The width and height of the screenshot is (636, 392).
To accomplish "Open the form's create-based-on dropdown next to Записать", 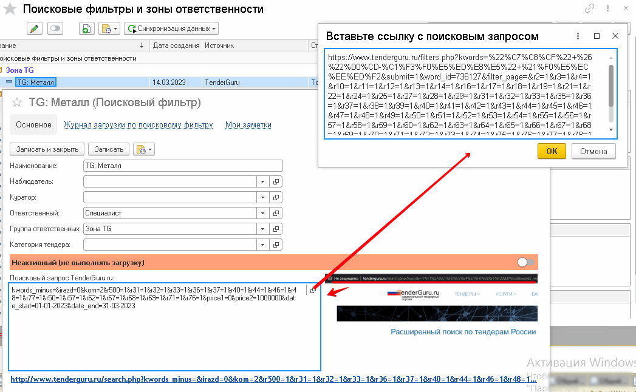I will click(x=143, y=149).
